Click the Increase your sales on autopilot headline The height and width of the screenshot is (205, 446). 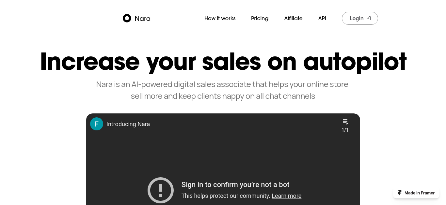(x=223, y=61)
